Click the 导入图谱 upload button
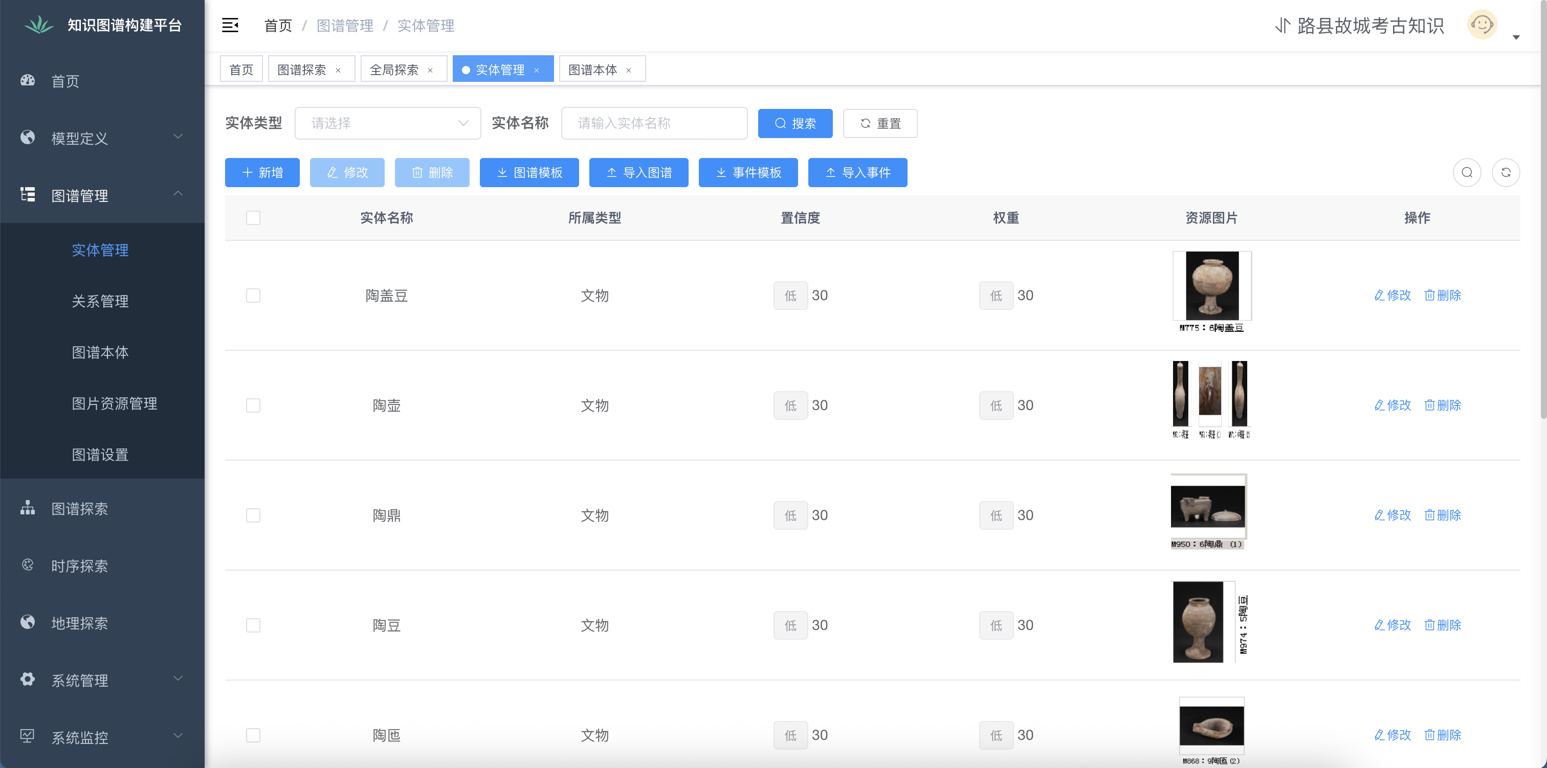Screen dimensions: 1547x768 coord(638,173)
